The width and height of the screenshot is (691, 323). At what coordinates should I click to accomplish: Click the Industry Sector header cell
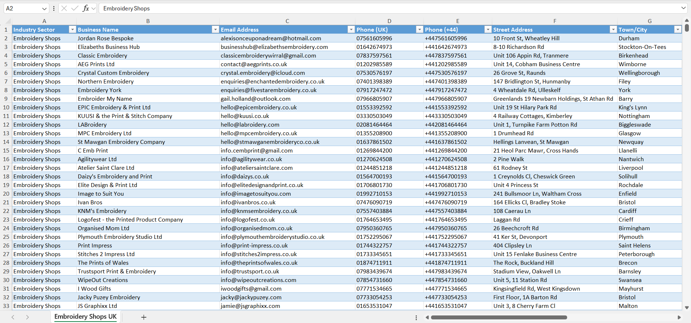click(44, 29)
